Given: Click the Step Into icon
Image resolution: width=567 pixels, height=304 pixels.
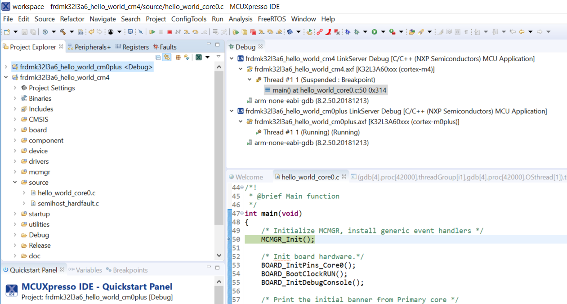Looking at the screenshot, I should click(187, 32).
